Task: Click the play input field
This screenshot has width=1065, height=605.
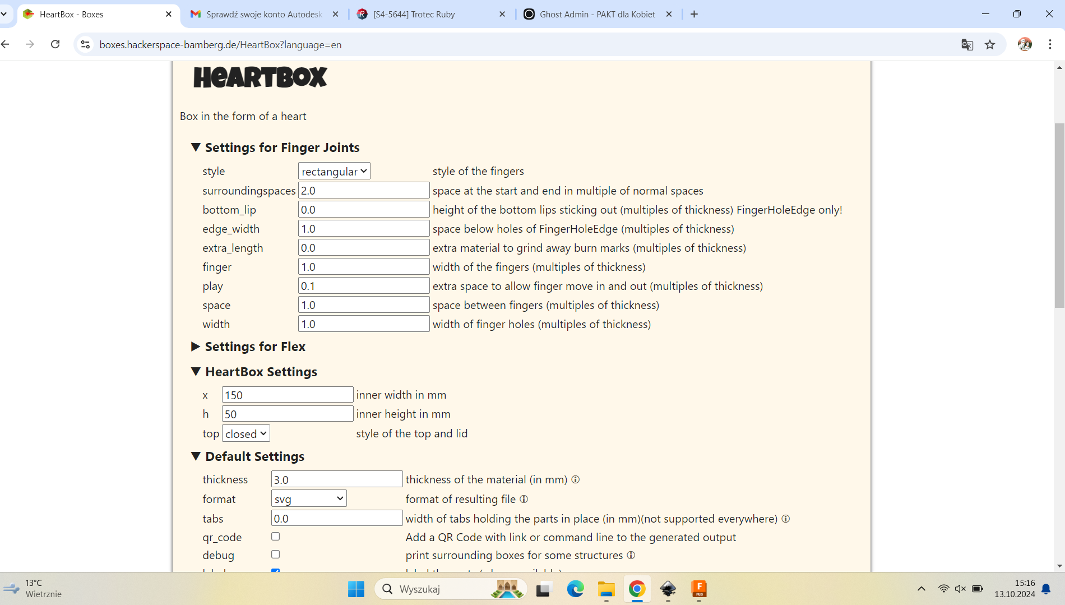Action: (x=364, y=285)
